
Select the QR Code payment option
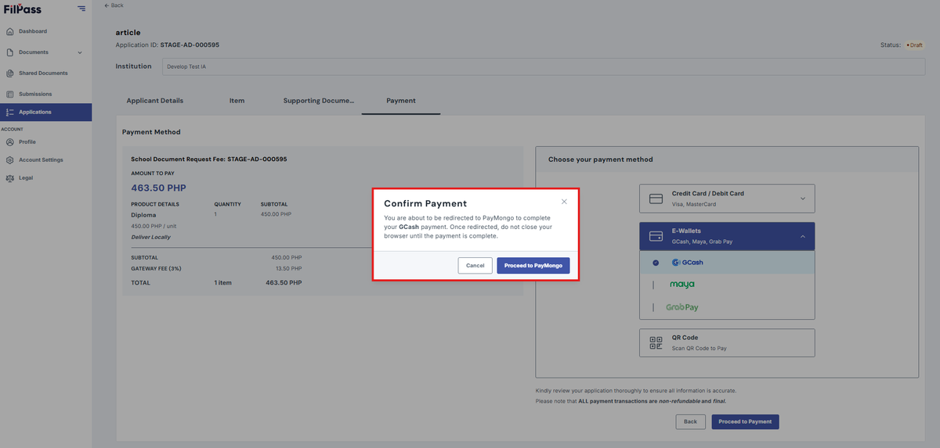(727, 342)
